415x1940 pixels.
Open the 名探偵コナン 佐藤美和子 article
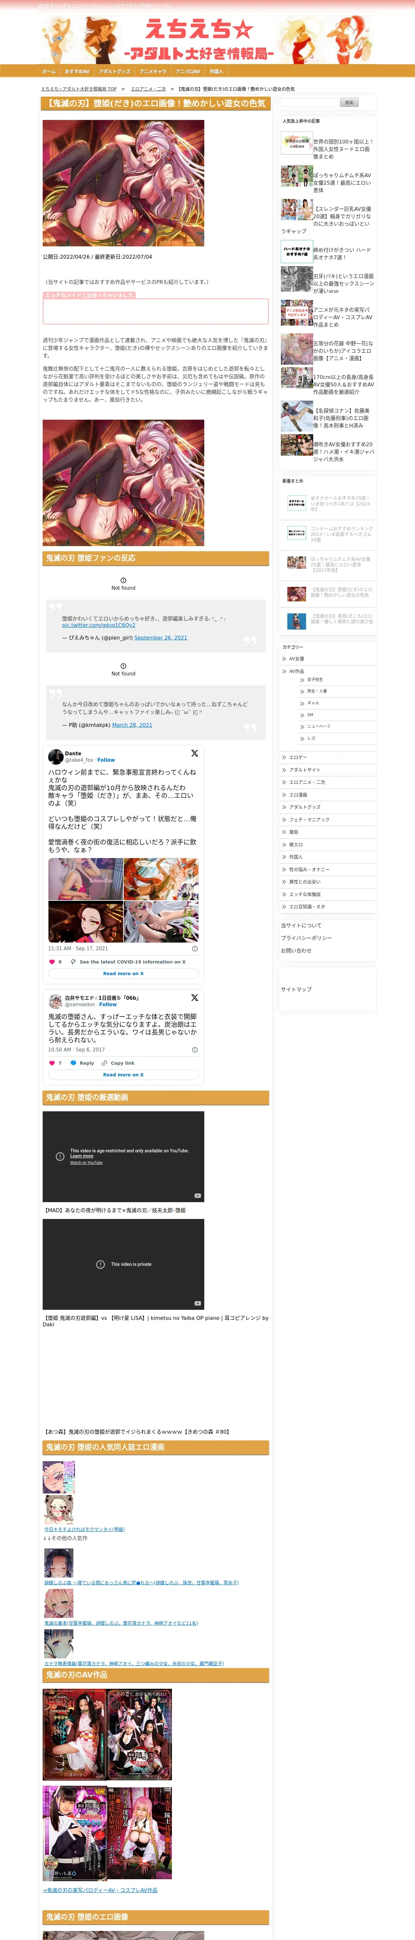pyautogui.click(x=344, y=418)
